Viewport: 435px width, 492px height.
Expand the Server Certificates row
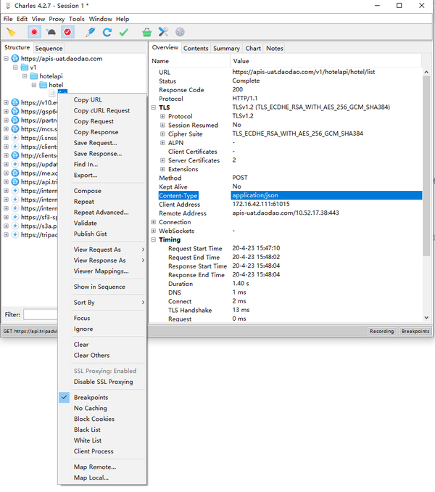tap(162, 160)
